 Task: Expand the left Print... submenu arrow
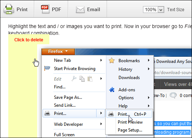click(101, 113)
